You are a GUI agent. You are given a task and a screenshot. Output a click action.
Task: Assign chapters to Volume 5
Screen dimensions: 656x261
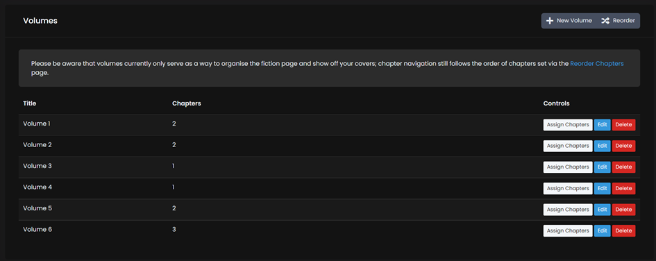pos(568,210)
